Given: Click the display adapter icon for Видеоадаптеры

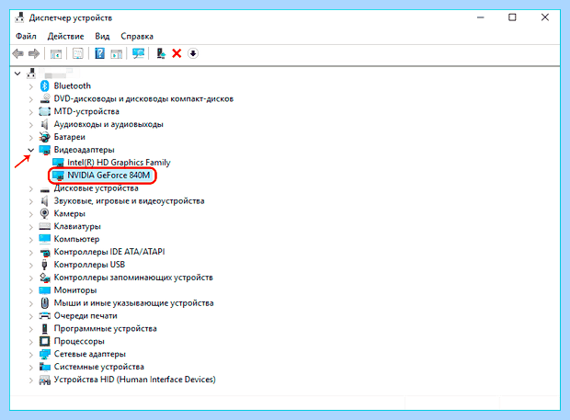Looking at the screenshot, I should 45,150.
